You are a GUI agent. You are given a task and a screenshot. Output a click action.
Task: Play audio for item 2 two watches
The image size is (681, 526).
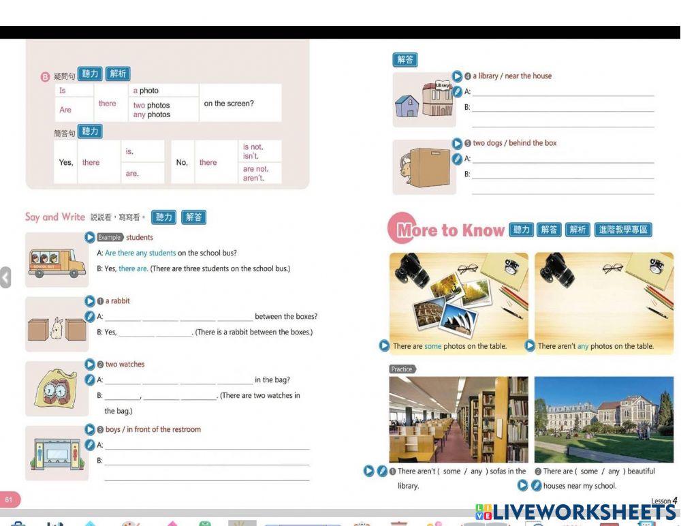pos(90,365)
